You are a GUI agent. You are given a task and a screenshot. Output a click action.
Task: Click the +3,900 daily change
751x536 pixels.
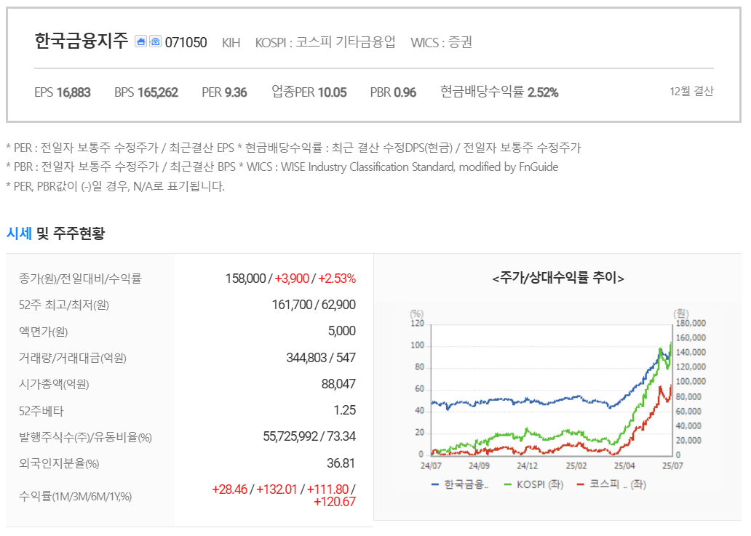(292, 279)
